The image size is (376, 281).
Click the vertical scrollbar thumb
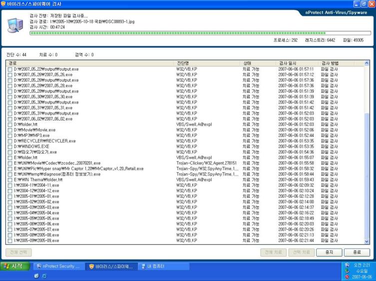point(367,176)
